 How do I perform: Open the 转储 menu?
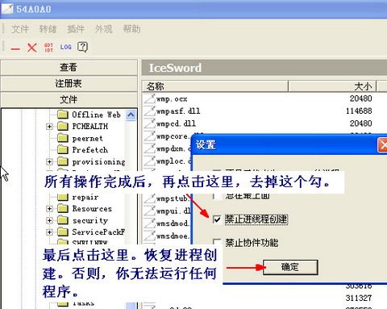[x=48, y=29]
